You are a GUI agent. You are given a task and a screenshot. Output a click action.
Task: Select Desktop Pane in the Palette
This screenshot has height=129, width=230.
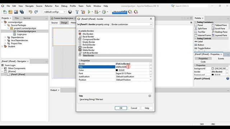point(220,32)
